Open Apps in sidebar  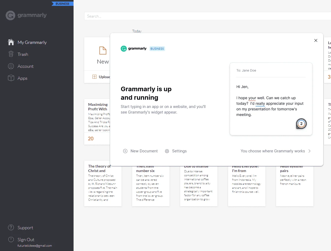point(22,78)
